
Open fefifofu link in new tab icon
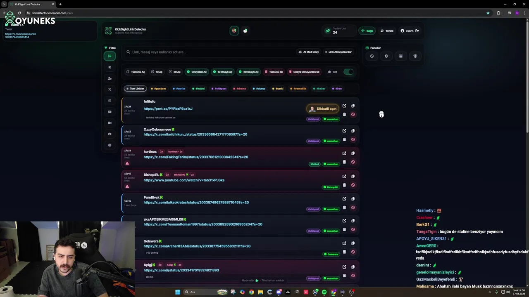pyautogui.click(x=344, y=106)
